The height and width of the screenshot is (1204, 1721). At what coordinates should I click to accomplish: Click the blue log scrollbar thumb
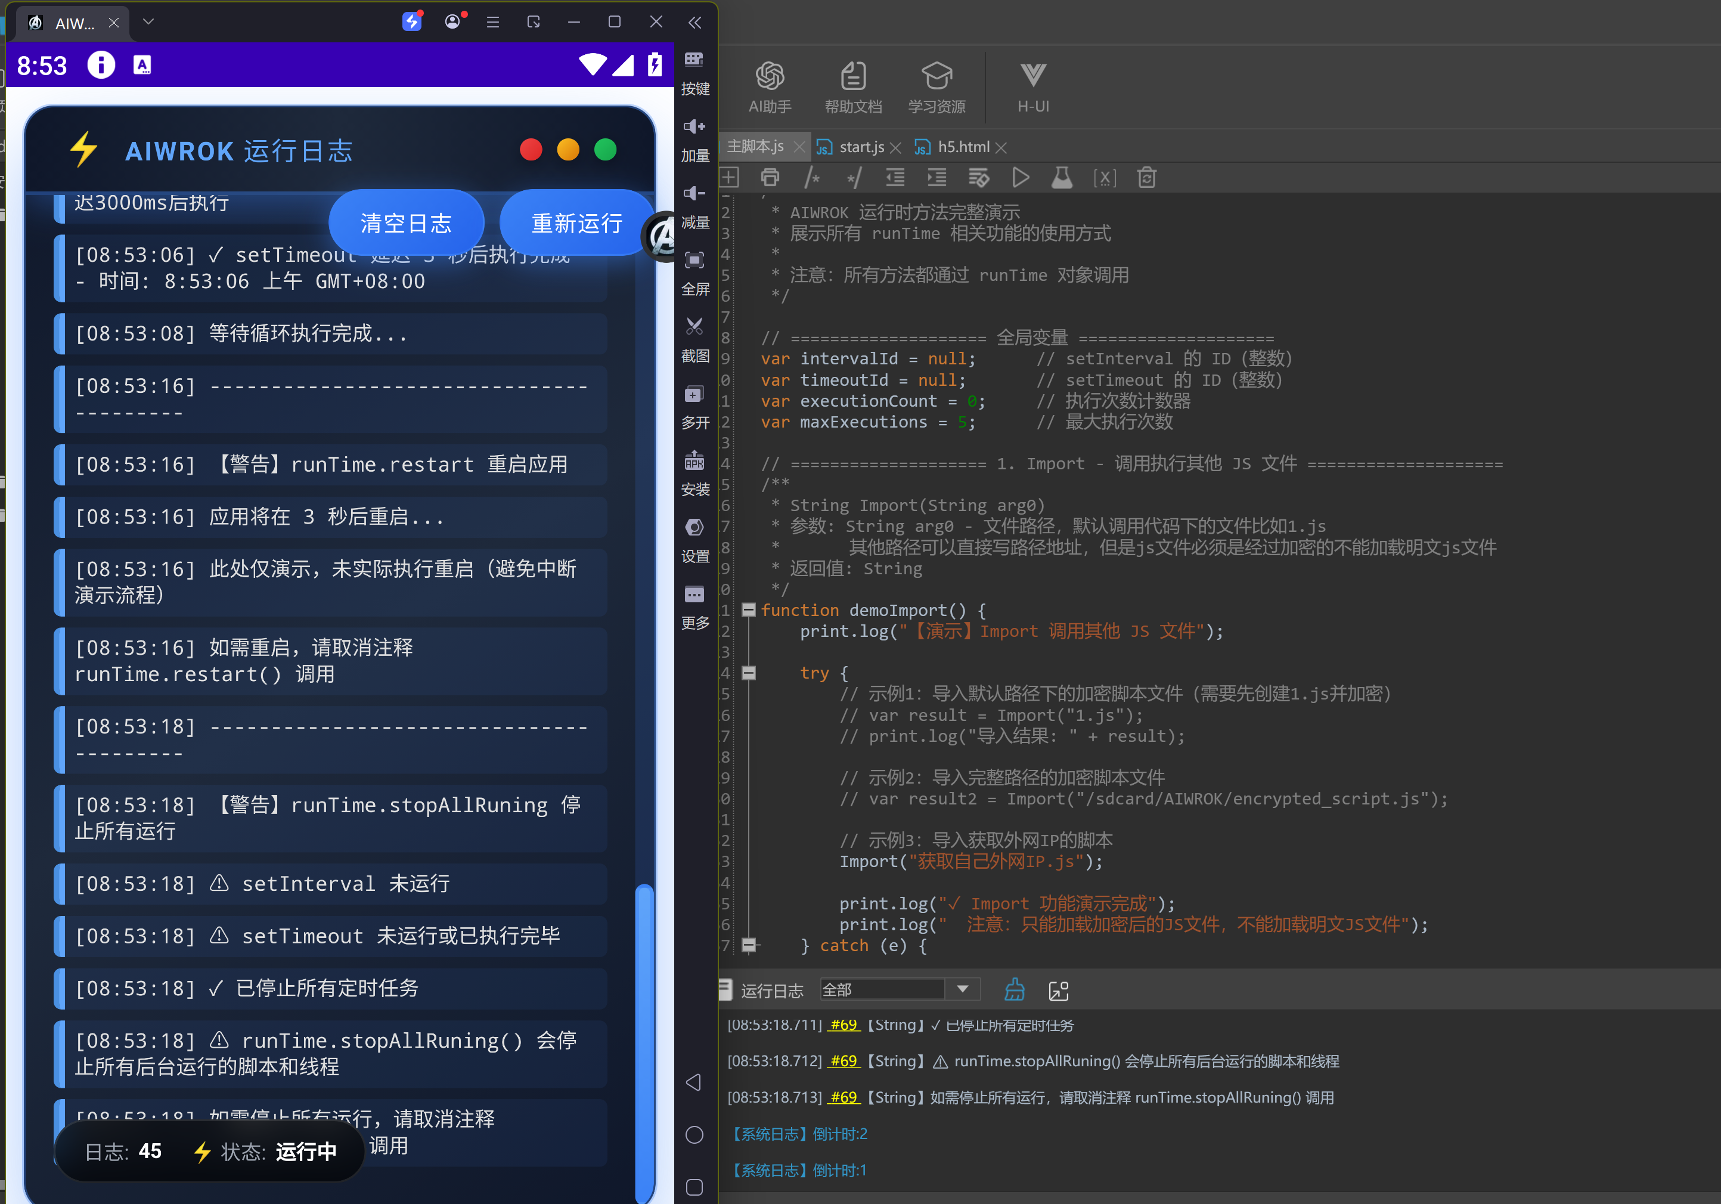point(643,1042)
